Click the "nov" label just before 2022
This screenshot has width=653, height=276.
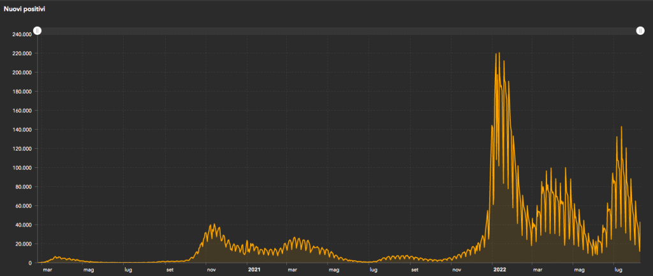tap(457, 270)
